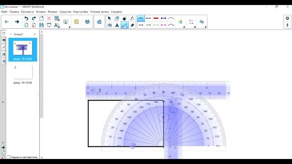Screen dimensions: 292x164
Task: Pick the black line with end arrow style
Action: tap(148, 18)
